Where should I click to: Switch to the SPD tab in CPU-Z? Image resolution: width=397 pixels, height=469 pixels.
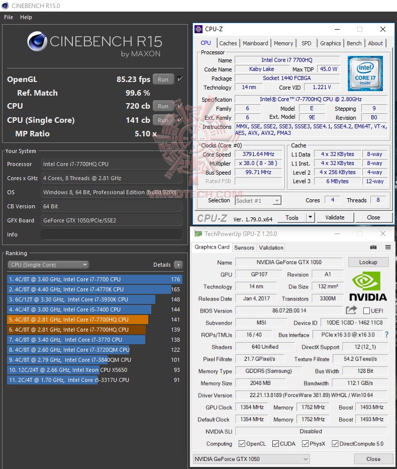click(x=306, y=43)
